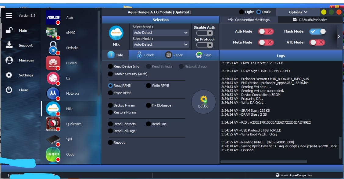
Task: Open the Unlock tab
Action: click(145, 55)
